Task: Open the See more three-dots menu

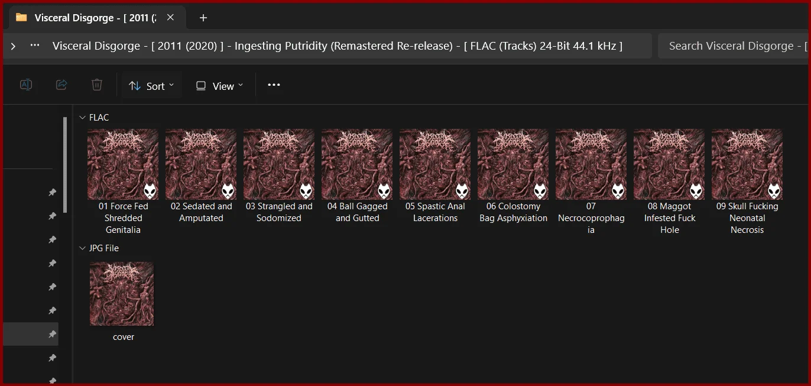Action: (274, 85)
